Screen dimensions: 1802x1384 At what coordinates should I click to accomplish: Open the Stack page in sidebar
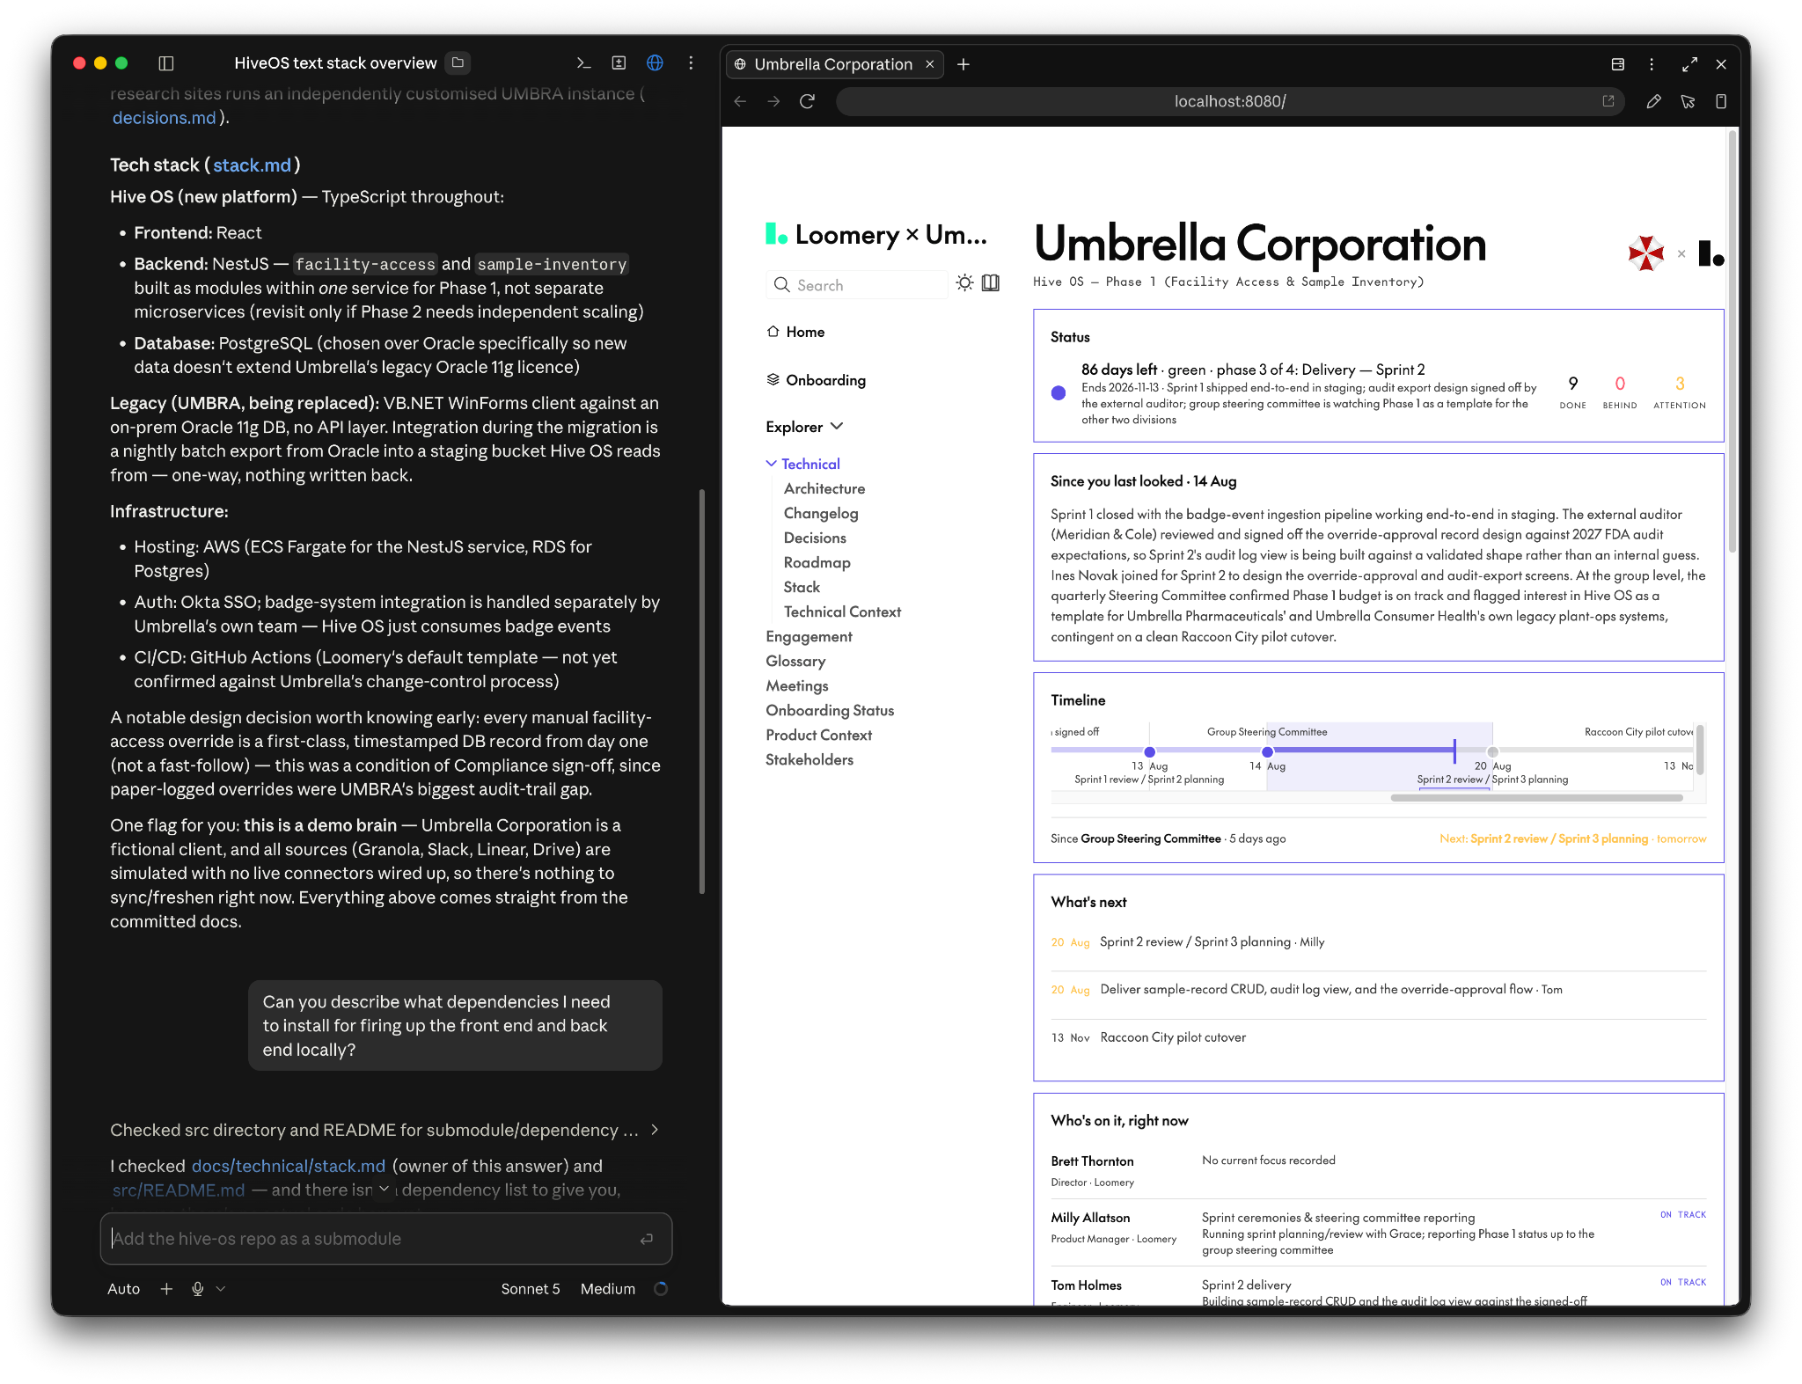pyautogui.click(x=802, y=587)
